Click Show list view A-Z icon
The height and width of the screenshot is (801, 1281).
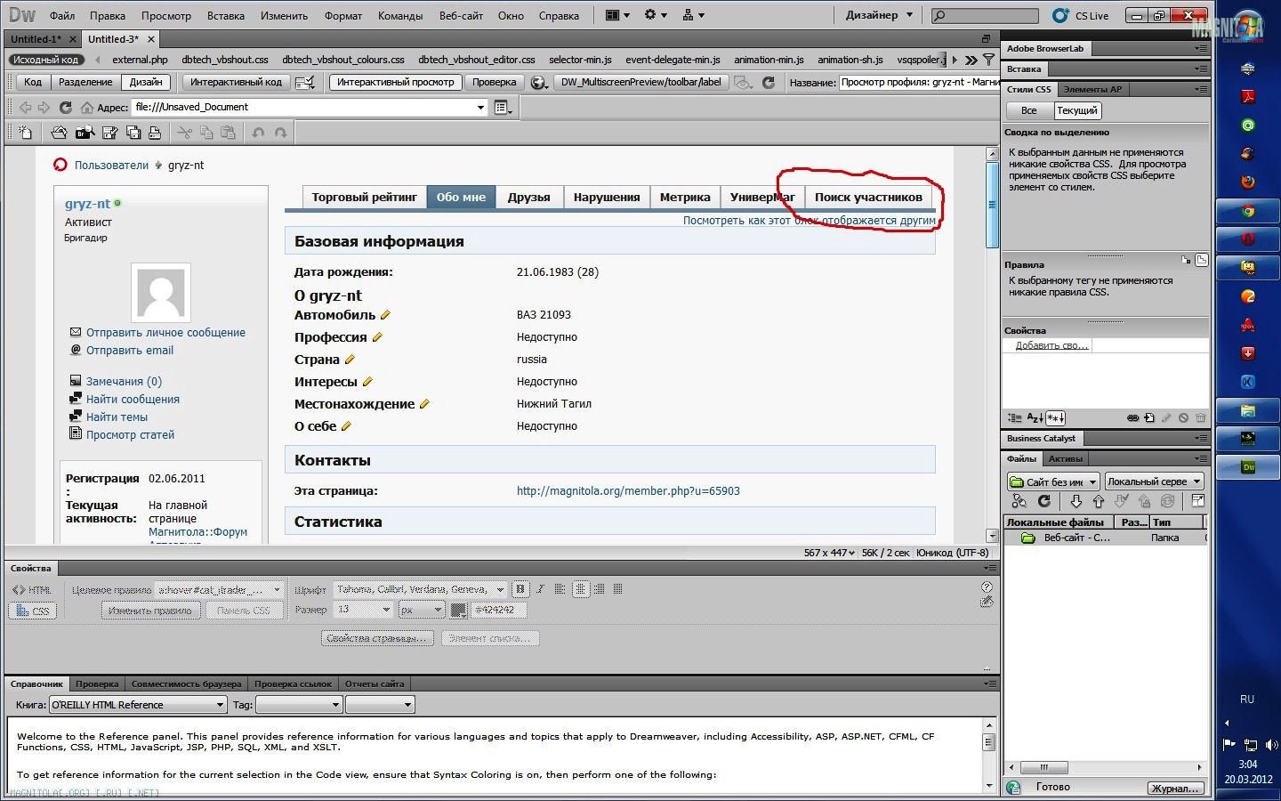[1035, 417]
